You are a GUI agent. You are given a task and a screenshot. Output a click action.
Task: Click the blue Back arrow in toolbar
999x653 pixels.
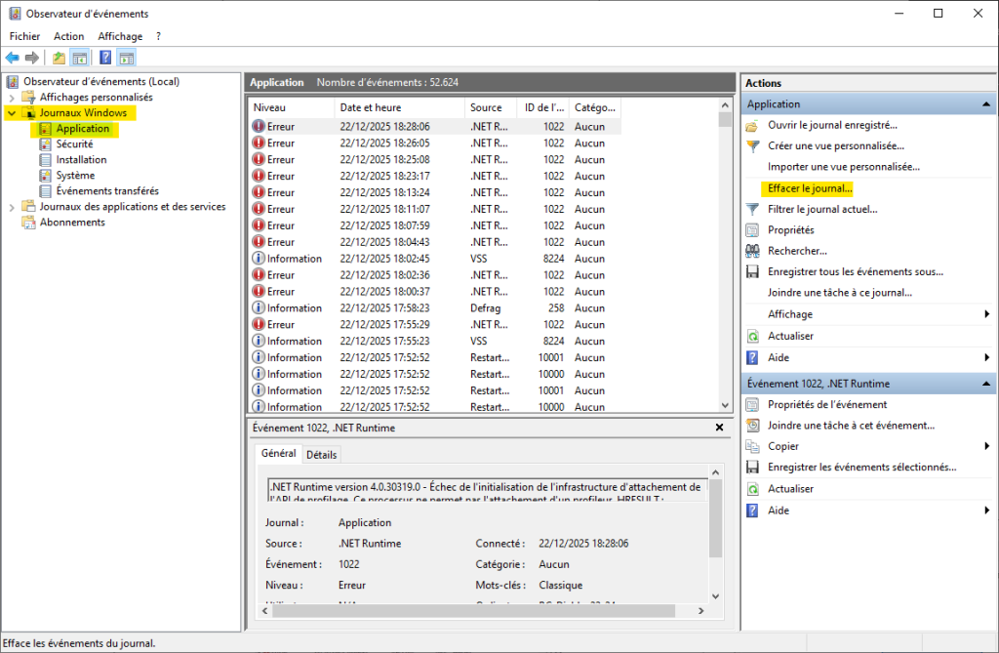pos(13,58)
